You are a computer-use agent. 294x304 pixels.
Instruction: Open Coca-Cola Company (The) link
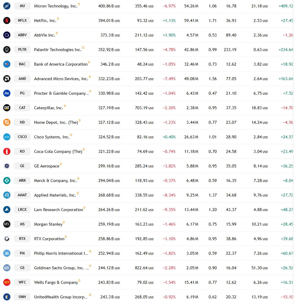click(x=58, y=152)
